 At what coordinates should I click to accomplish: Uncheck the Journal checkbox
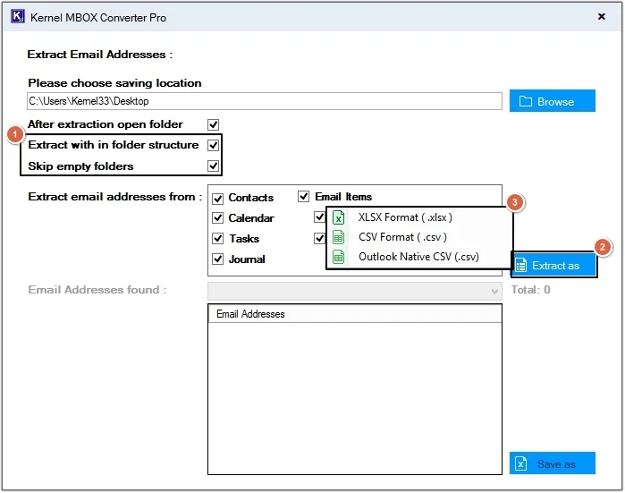(217, 259)
